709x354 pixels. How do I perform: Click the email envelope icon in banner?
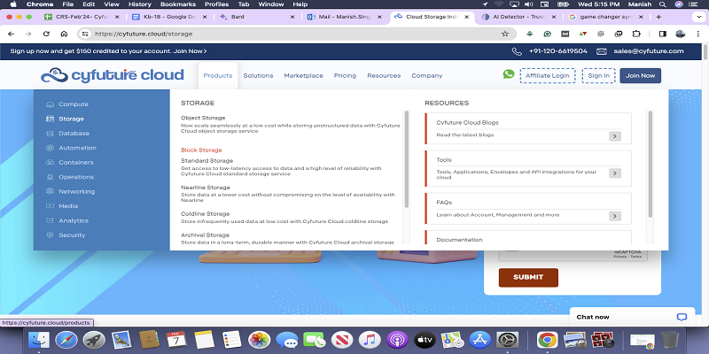click(602, 51)
